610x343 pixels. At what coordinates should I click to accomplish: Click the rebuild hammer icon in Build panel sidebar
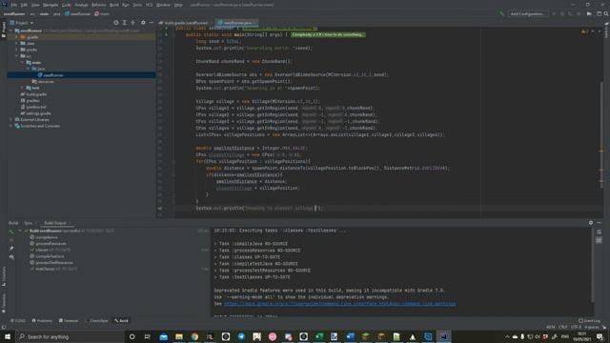pos(11,232)
